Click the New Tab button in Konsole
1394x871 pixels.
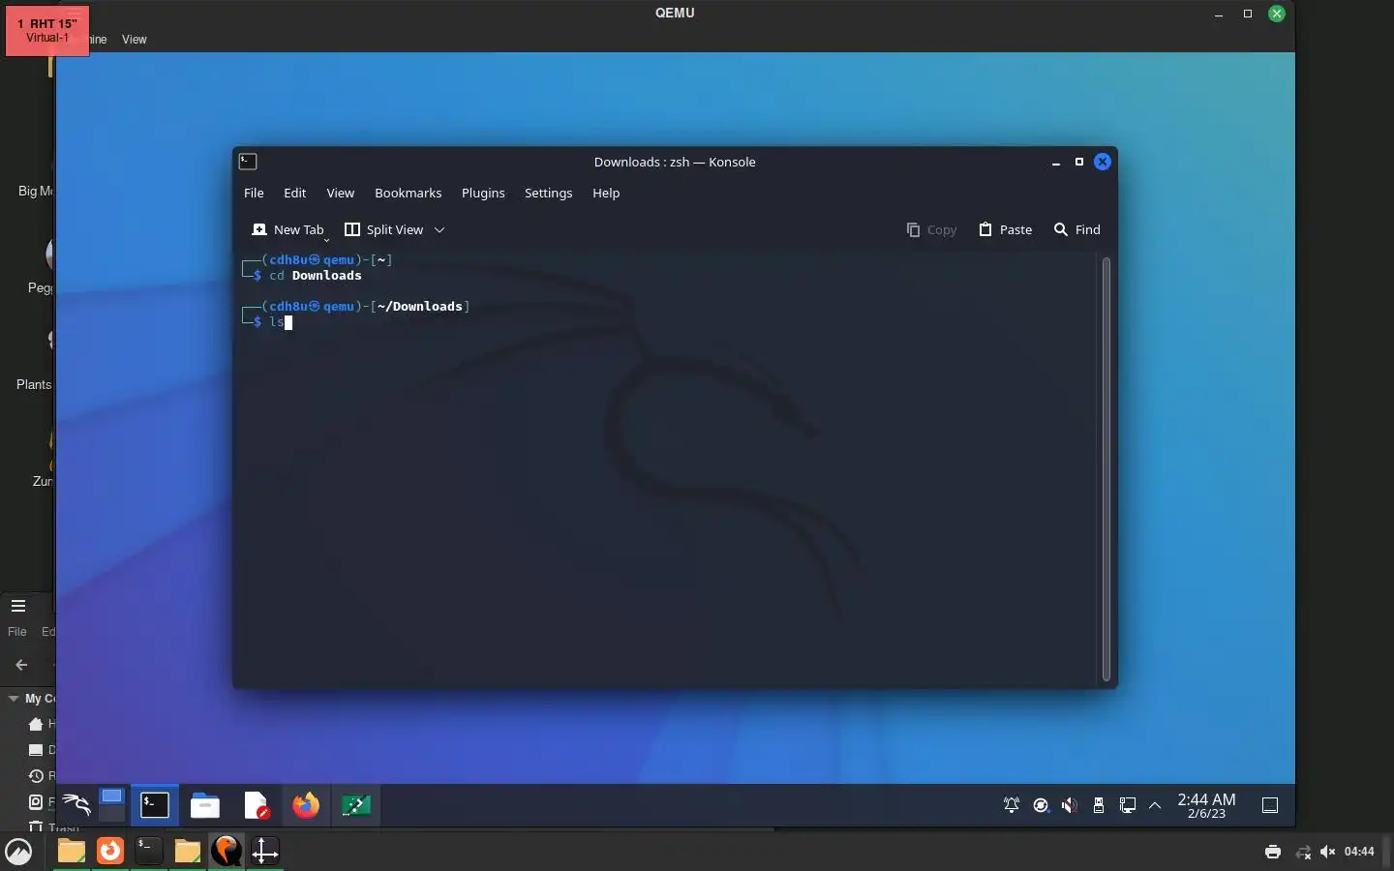pyautogui.click(x=287, y=229)
